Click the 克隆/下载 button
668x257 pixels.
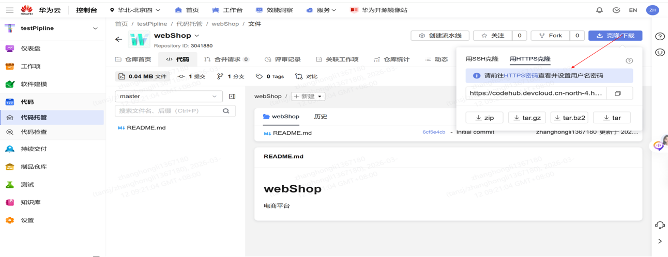[x=615, y=36]
